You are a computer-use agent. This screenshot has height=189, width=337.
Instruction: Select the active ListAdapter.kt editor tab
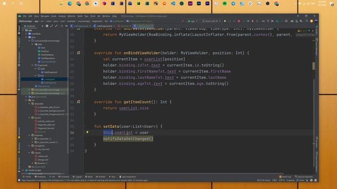pos(144,26)
